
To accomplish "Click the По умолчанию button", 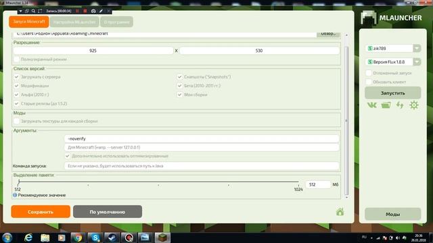I will 108,211.
